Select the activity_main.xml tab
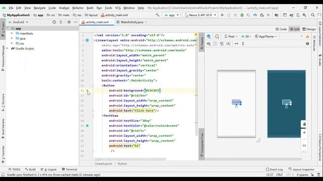323x181 pixels. pos(97,22)
